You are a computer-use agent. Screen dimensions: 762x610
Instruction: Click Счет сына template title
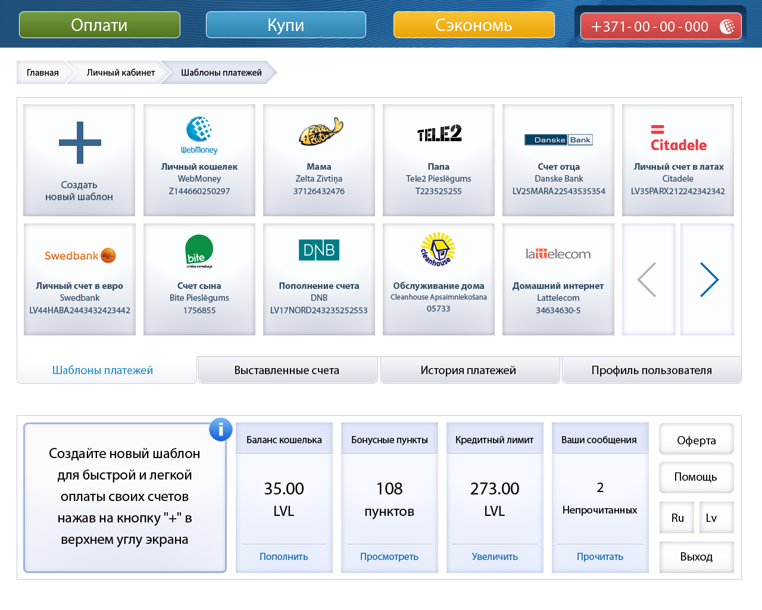pos(199,286)
